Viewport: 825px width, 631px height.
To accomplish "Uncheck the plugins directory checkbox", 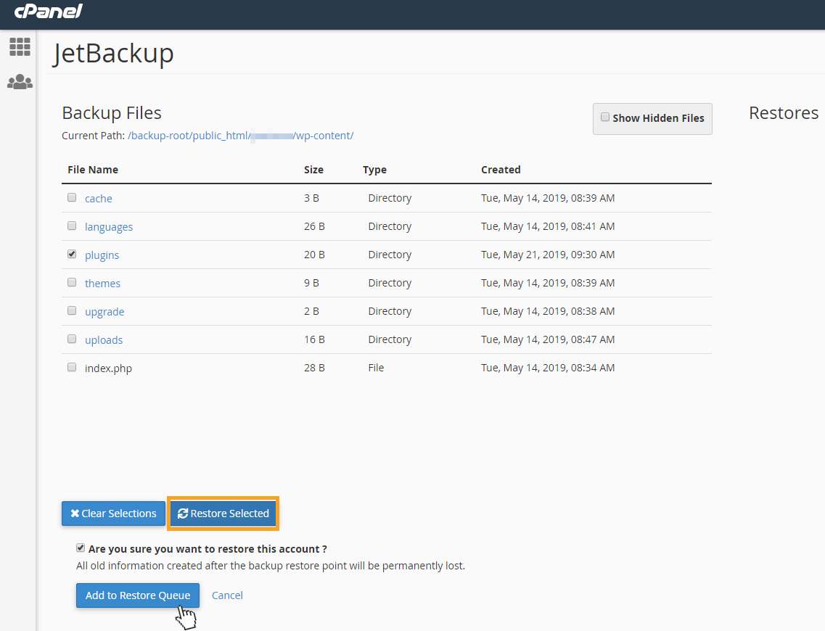I will point(72,255).
